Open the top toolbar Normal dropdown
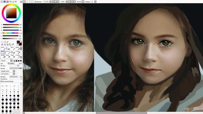 [83, 2]
